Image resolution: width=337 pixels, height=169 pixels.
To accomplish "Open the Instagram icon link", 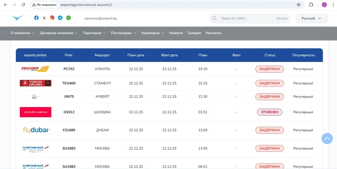I will (52, 18).
